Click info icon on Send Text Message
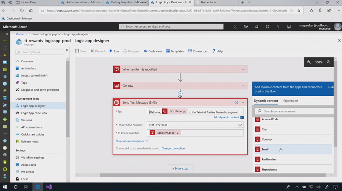Screen dimensions: 342x191 point(236,103)
